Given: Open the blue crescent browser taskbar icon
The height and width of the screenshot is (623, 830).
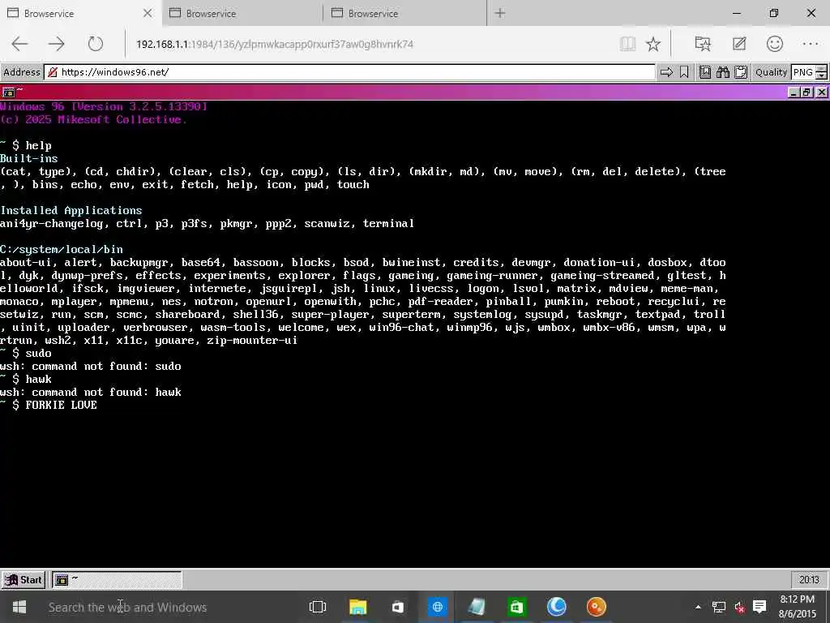Looking at the screenshot, I should coord(556,607).
